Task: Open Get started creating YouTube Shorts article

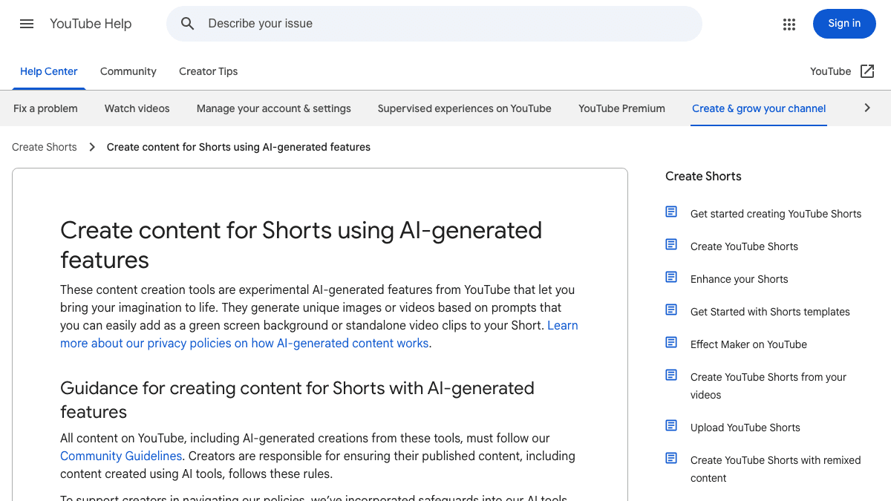Action: tap(776, 214)
